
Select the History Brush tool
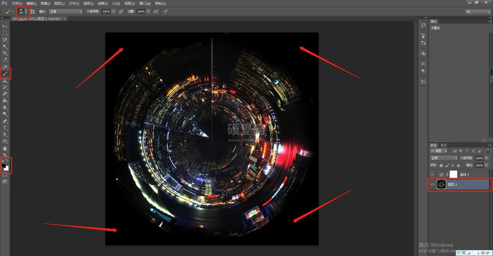pyautogui.click(x=5, y=87)
